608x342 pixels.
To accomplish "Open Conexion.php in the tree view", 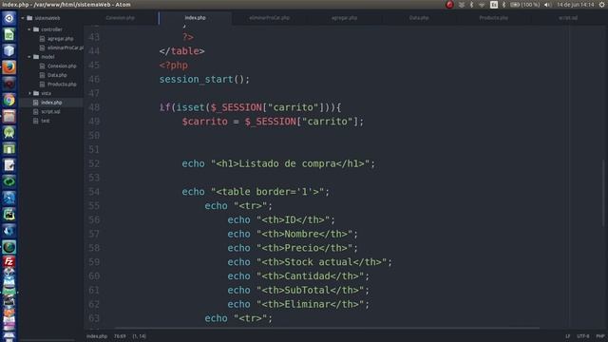I will (62, 66).
